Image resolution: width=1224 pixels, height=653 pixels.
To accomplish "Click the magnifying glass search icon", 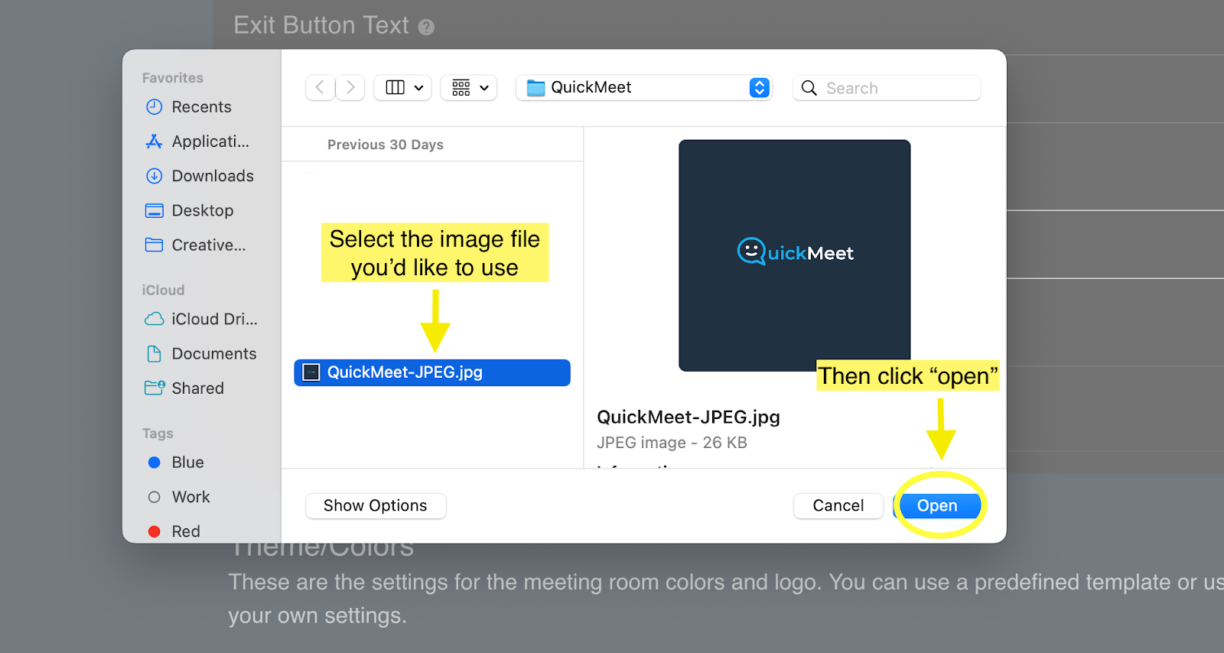I will point(809,88).
